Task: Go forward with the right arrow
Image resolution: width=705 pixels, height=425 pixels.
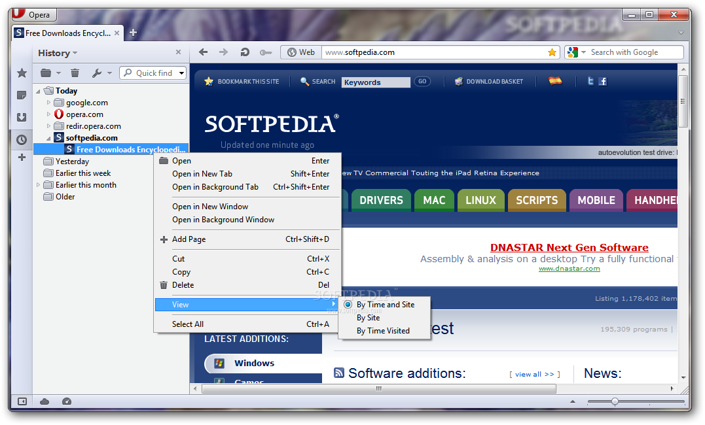Action: pos(223,52)
